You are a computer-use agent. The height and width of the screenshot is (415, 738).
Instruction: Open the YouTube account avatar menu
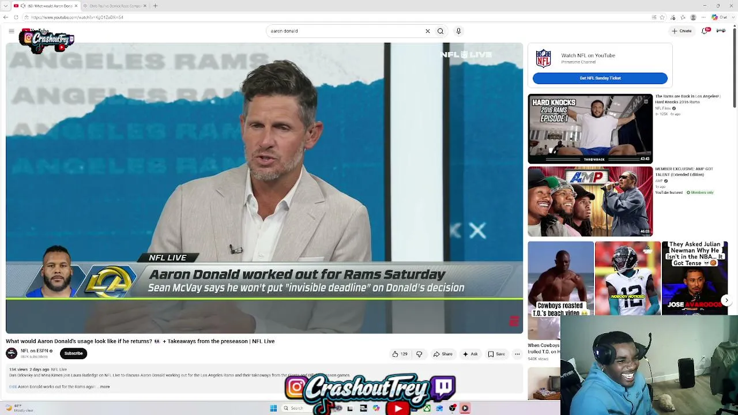[721, 31]
